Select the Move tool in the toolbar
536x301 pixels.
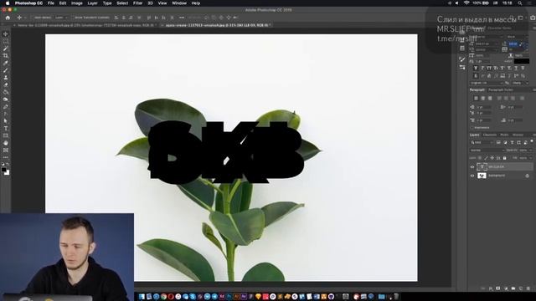pyautogui.click(x=6, y=34)
